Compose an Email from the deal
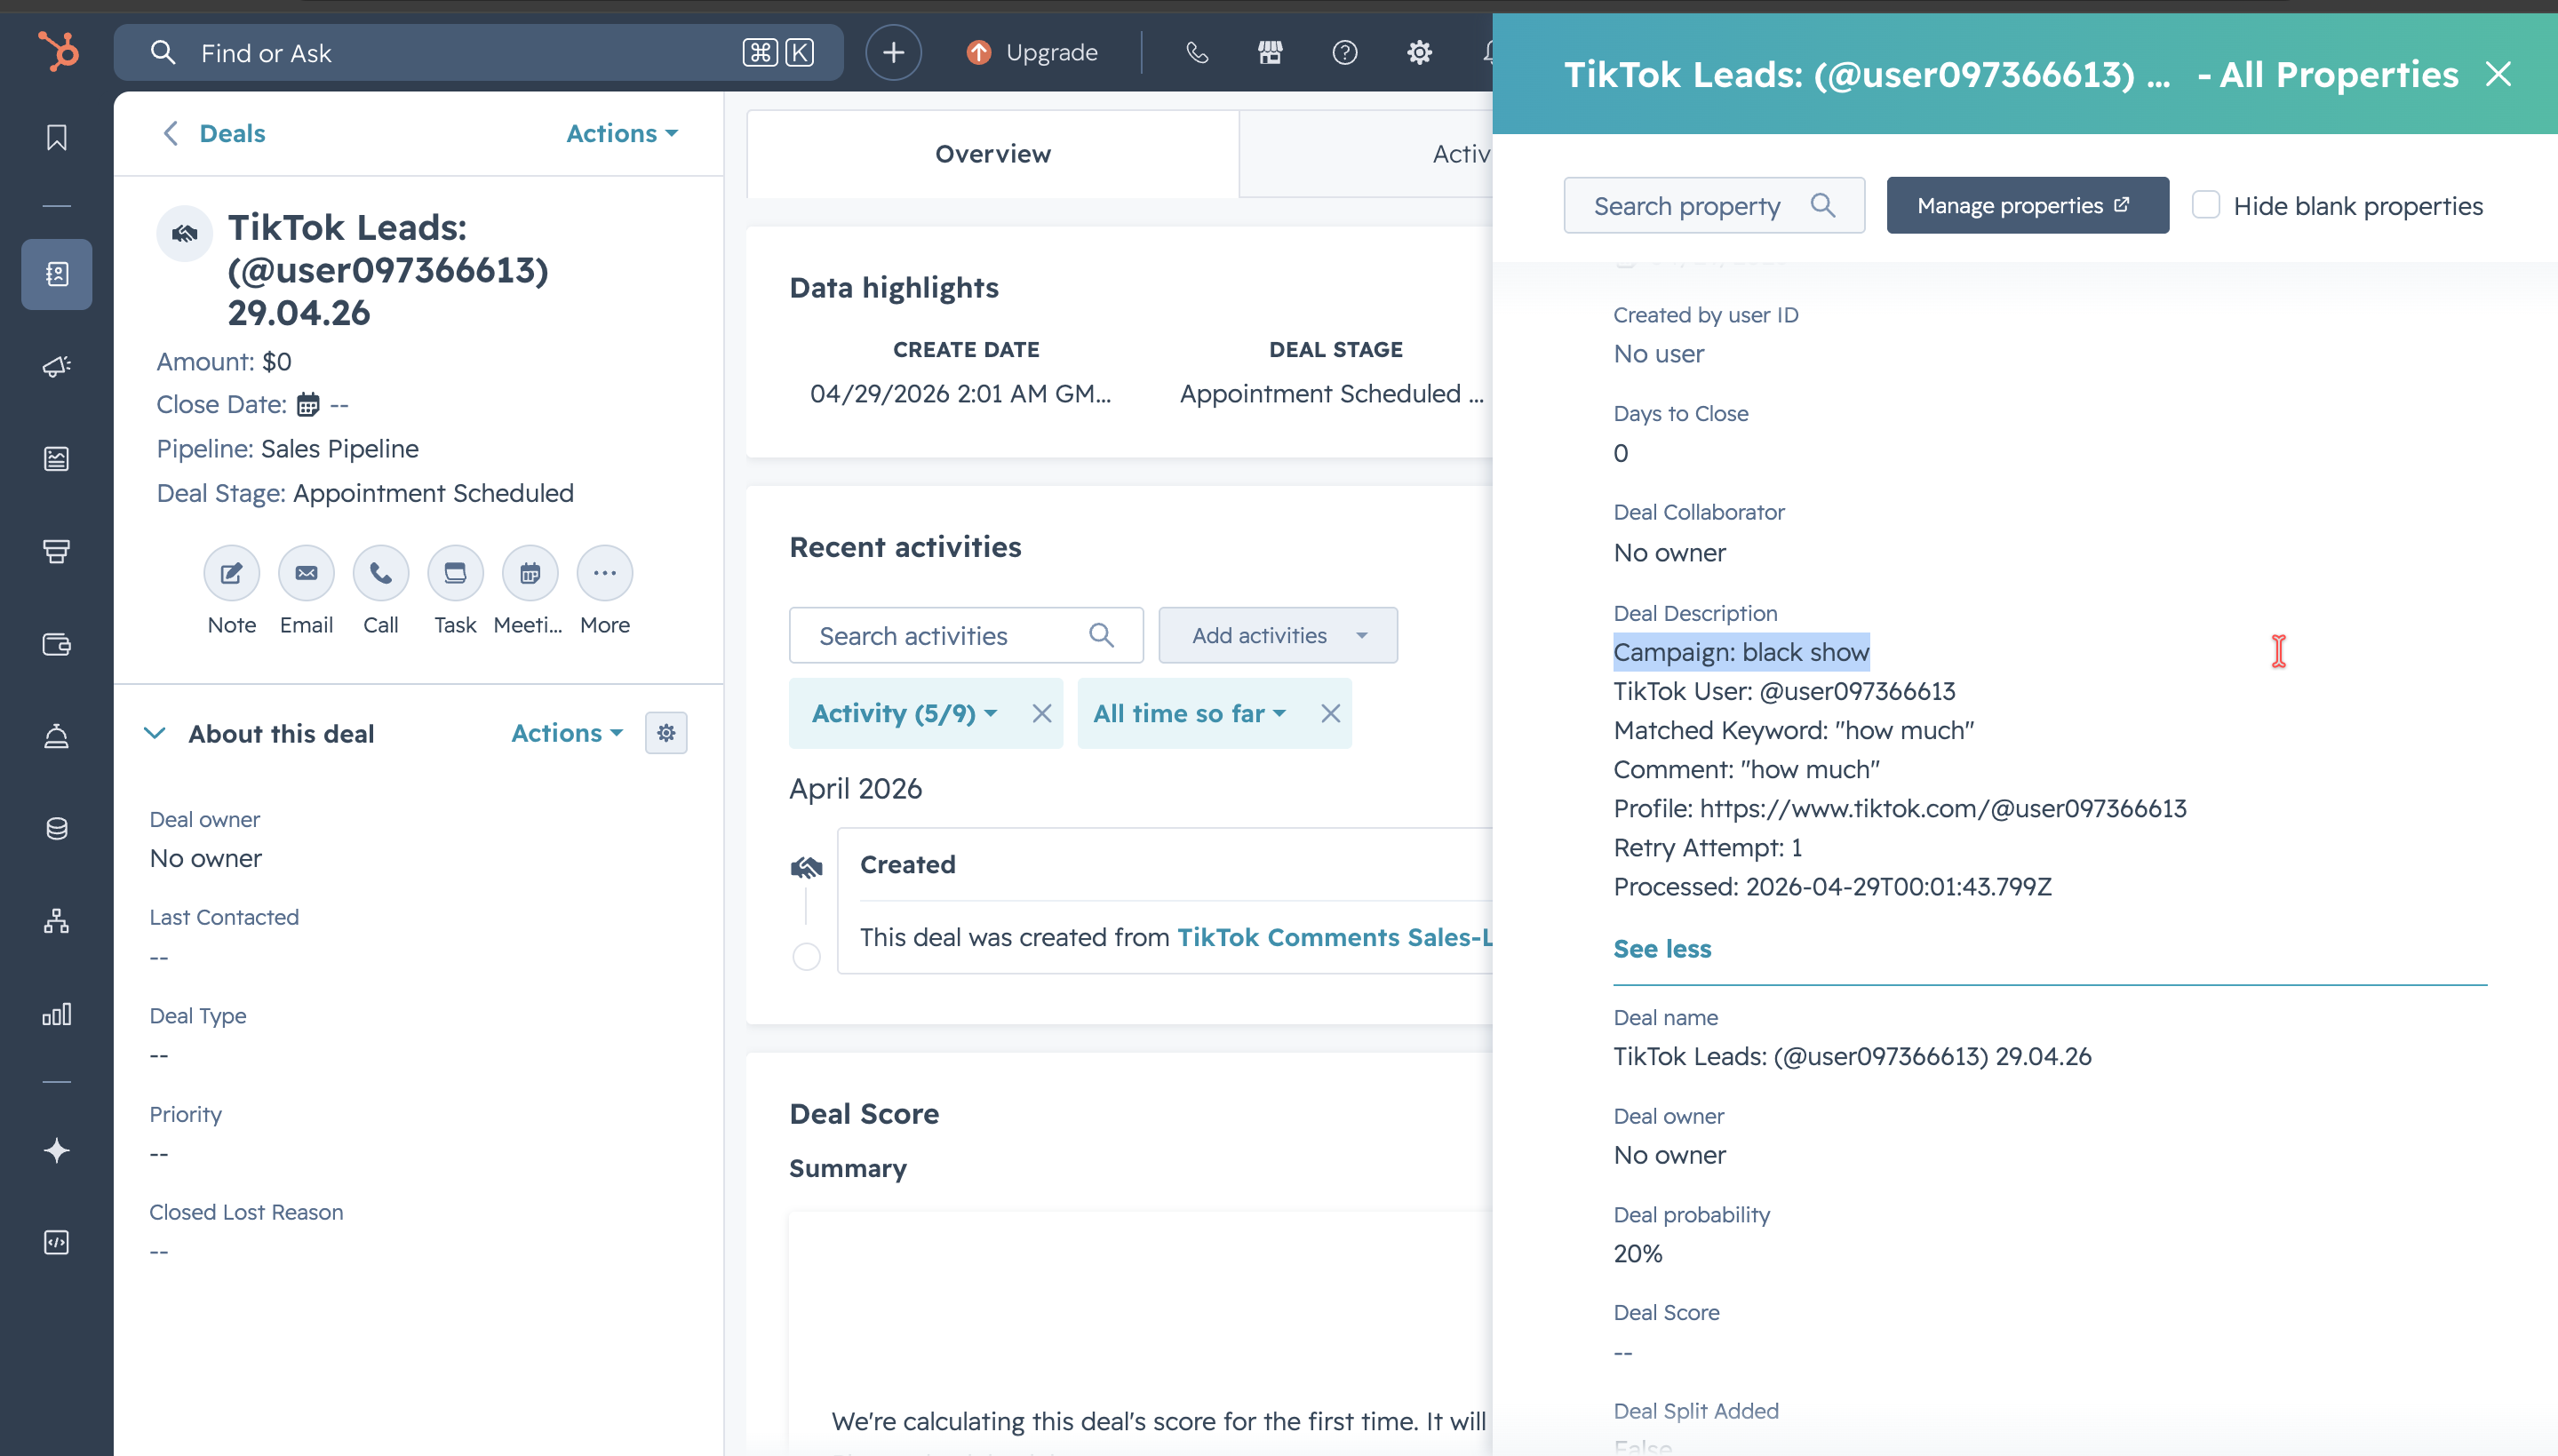Screen dimensions: 2558x1456 (x=306, y=573)
